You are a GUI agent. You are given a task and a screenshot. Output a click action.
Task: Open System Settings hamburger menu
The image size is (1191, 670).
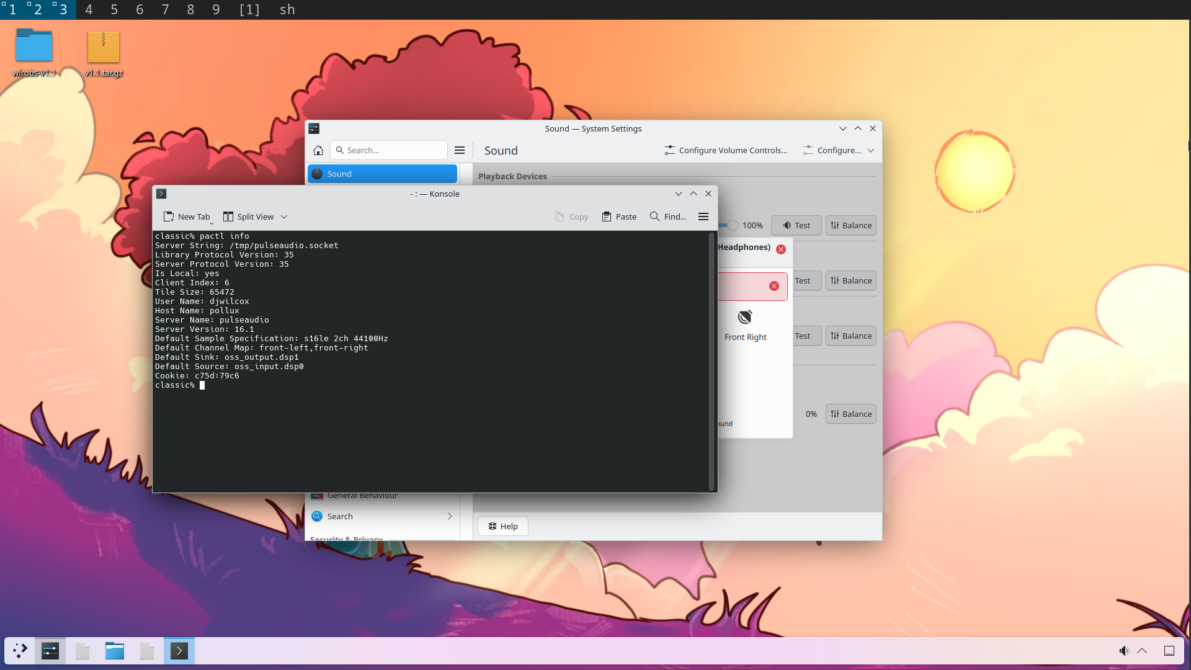[x=460, y=150]
